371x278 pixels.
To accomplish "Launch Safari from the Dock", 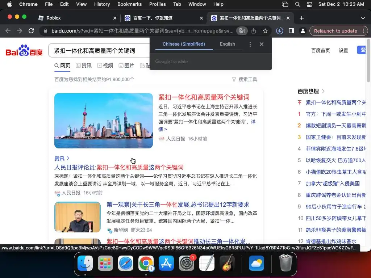I will click(x=126, y=263).
